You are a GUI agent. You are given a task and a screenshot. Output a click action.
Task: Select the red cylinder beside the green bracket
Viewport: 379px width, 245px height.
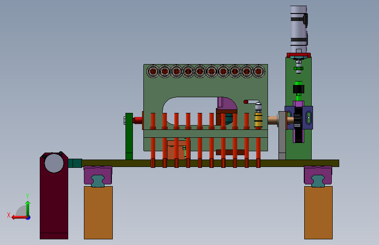pos(138,120)
